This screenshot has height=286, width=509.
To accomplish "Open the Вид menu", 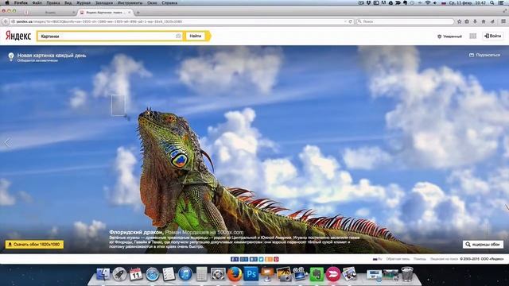I will [x=68, y=2].
